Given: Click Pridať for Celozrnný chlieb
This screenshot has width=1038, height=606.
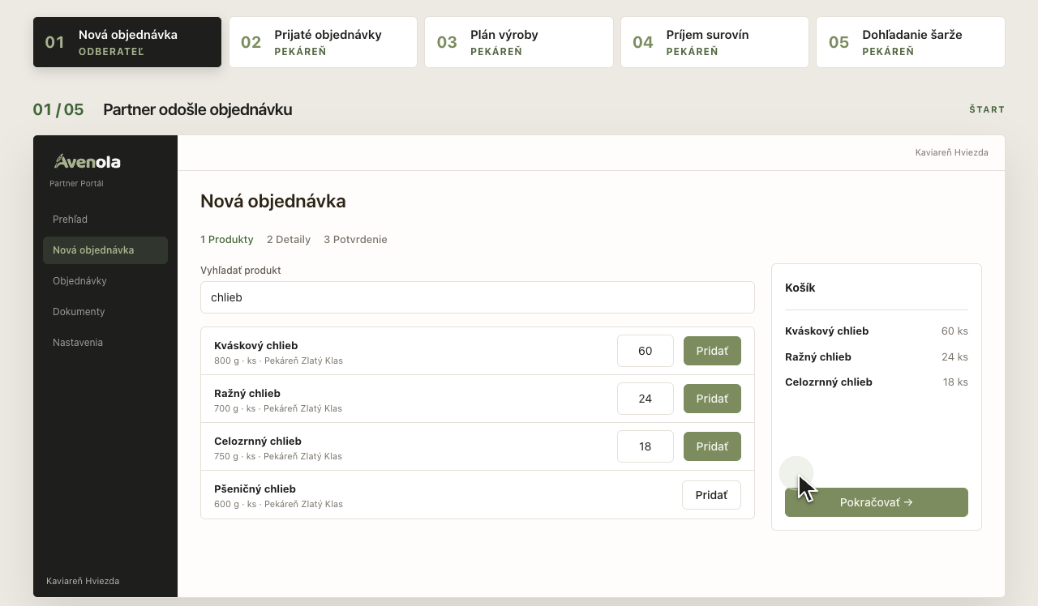Looking at the screenshot, I should pos(712,446).
